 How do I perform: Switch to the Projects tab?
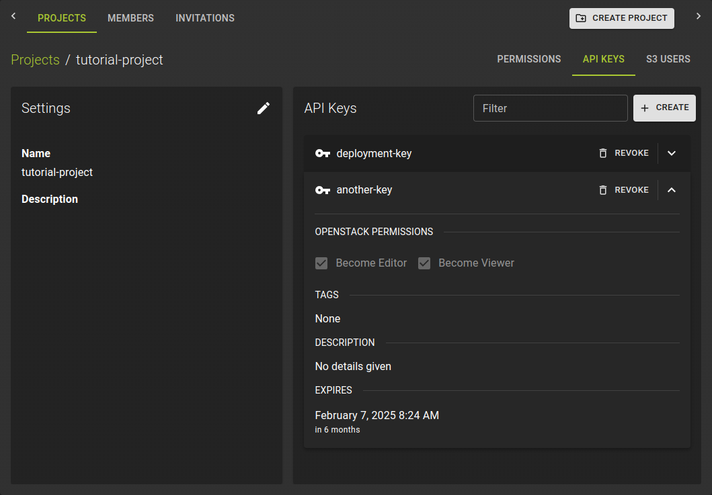click(62, 18)
